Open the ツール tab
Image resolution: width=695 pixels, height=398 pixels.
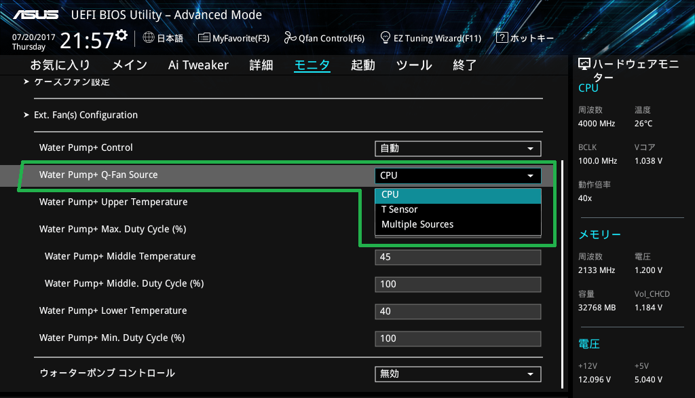tap(414, 65)
